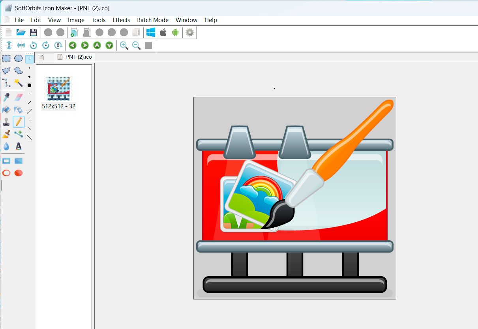This screenshot has height=329, width=478.
Task: Open the Effects menu
Action: [121, 20]
